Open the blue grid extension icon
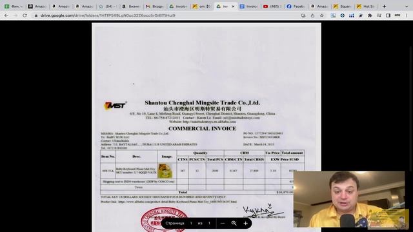 [351, 15]
